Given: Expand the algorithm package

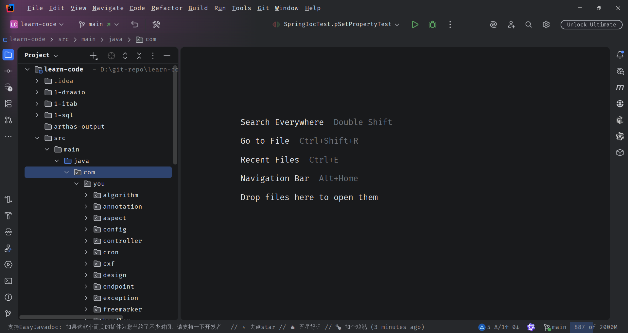Looking at the screenshot, I should [86, 195].
